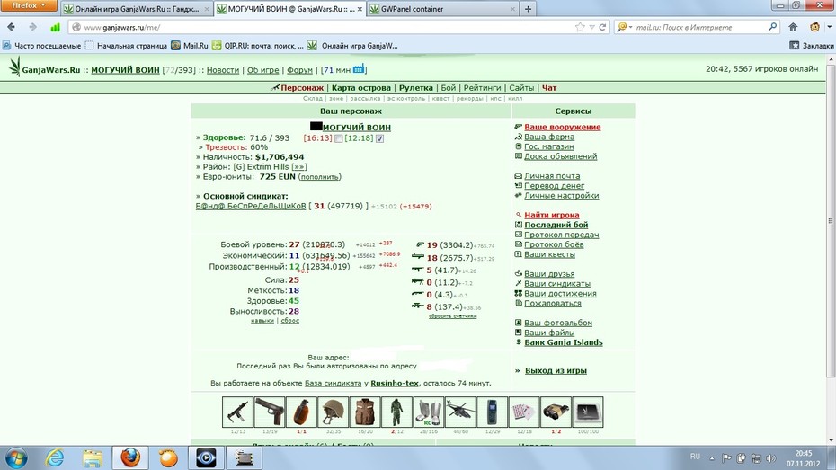Click the Mail.Ru bookmark
836x470 pixels.
(190, 46)
